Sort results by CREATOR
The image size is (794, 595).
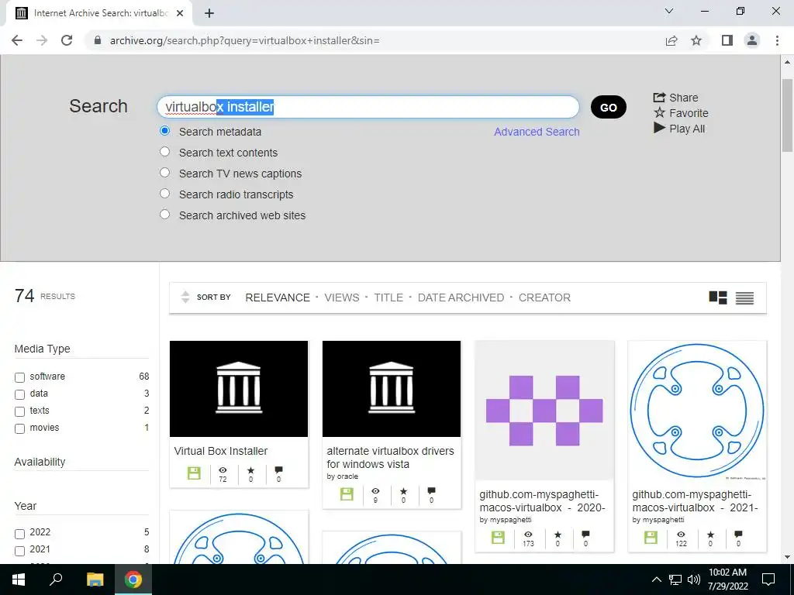[544, 297]
